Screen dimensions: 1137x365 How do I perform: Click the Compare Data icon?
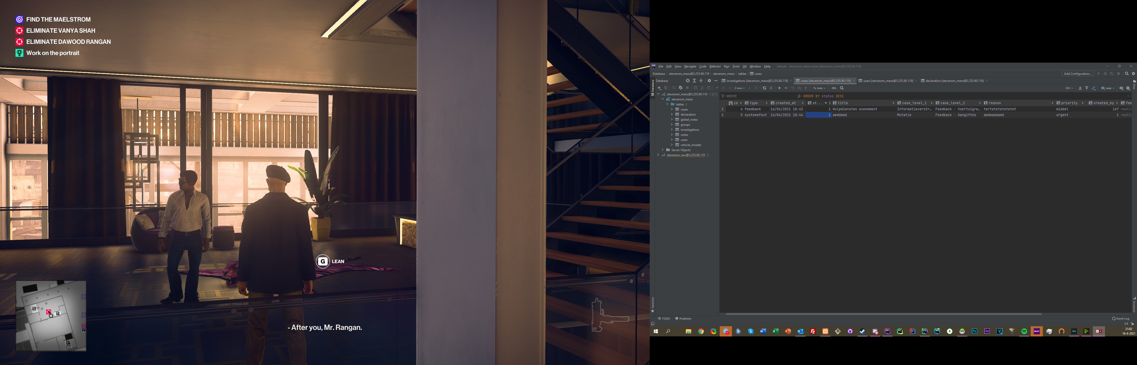[x=1093, y=88]
